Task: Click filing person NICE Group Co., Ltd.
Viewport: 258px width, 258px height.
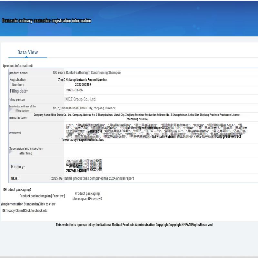Action: [81, 99]
